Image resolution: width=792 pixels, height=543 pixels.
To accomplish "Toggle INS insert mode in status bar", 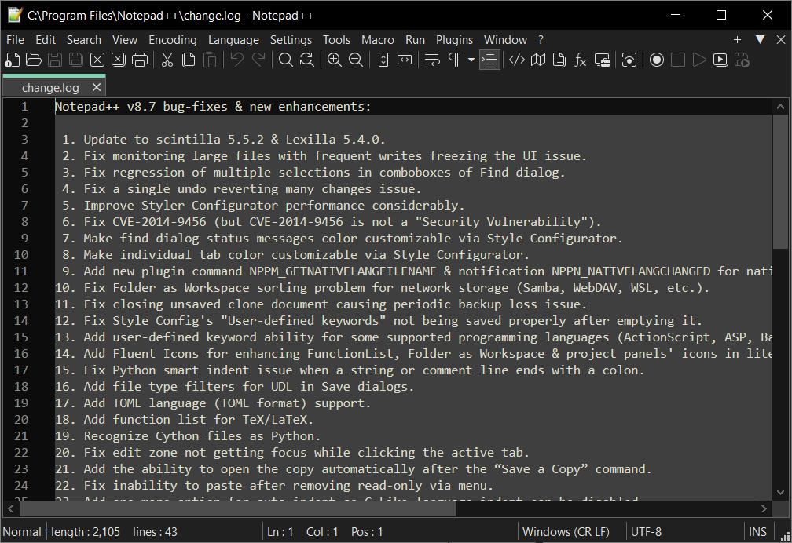I will 758,532.
